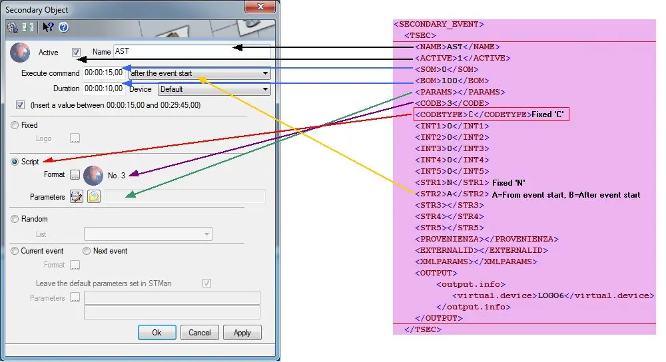
Task: Click the film reel toolbar icon
Action: (12, 27)
